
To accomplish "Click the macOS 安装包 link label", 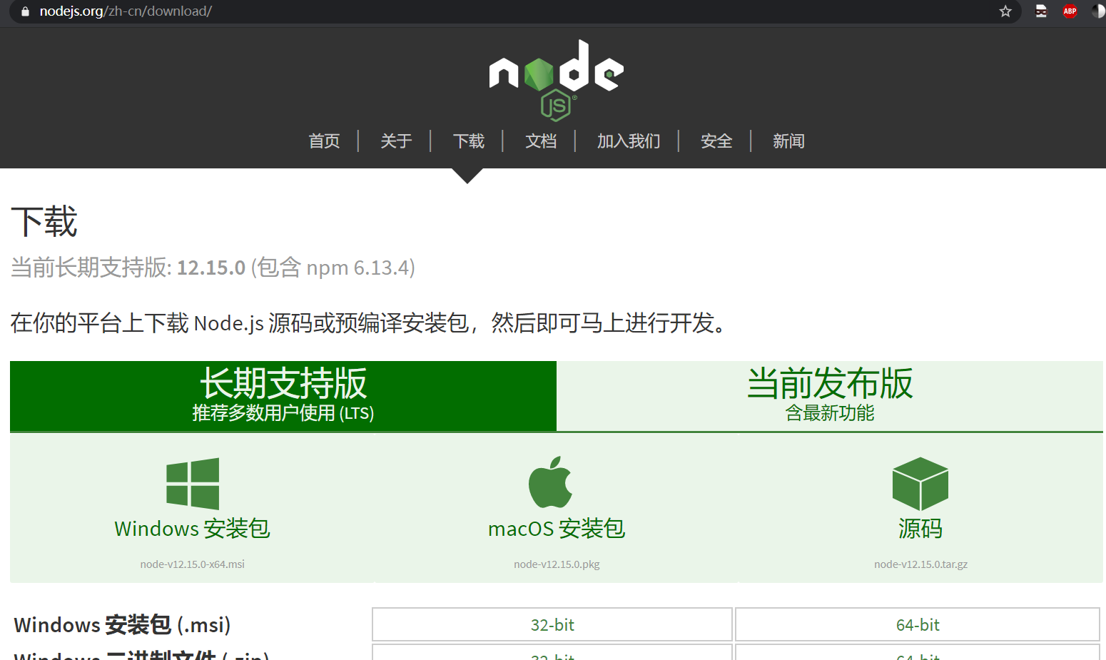I will (557, 529).
